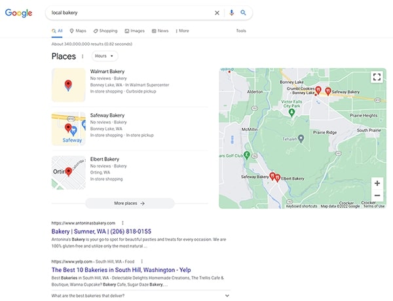393x301 pixels.
Task: Click the More places button
Action: (130, 204)
